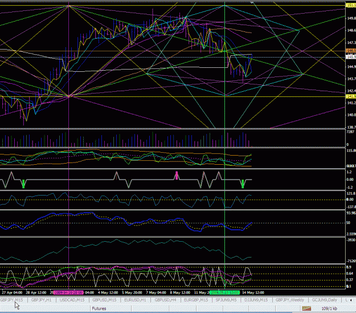Click the 28 Apr 12:00 time label
This screenshot has width=356, height=313.
pyautogui.click(x=36, y=292)
